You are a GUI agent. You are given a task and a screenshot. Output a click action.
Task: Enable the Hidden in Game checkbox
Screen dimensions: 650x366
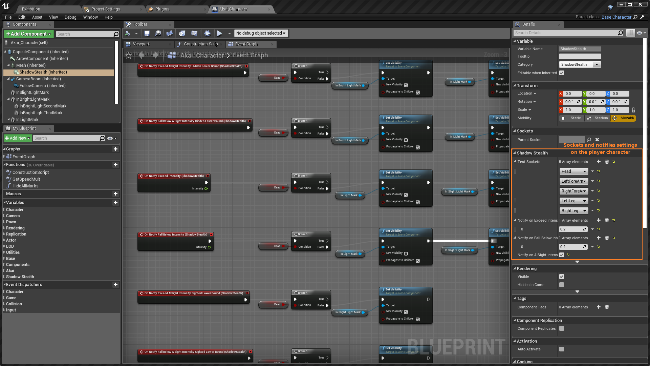[x=562, y=285]
